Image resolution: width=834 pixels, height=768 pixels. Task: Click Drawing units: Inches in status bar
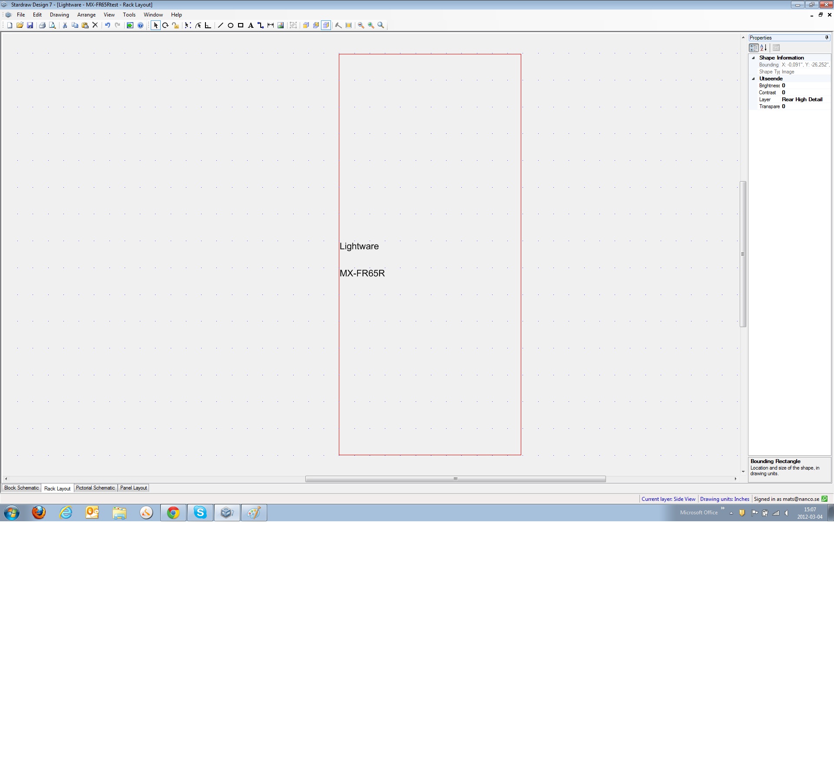pyautogui.click(x=725, y=499)
